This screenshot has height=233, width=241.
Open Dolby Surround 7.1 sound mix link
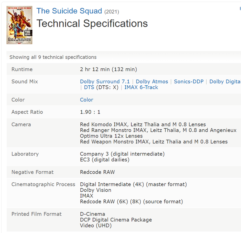[105, 81]
